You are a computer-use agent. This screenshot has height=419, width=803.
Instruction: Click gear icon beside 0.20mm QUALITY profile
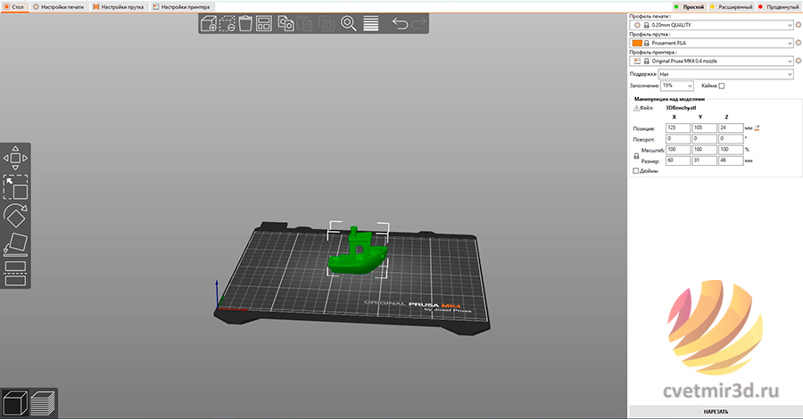(x=798, y=25)
